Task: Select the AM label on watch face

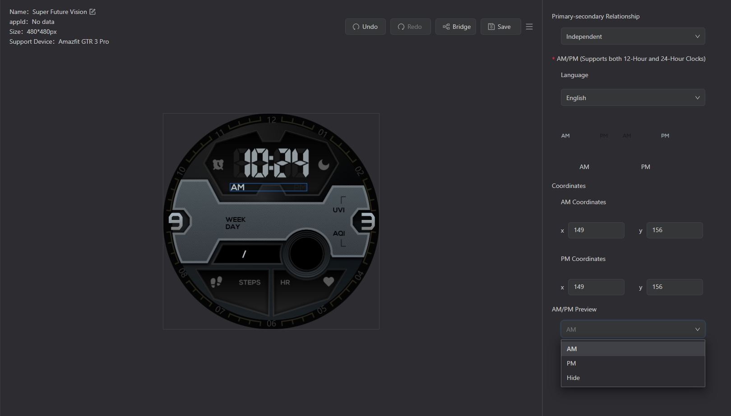Action: [x=238, y=187]
